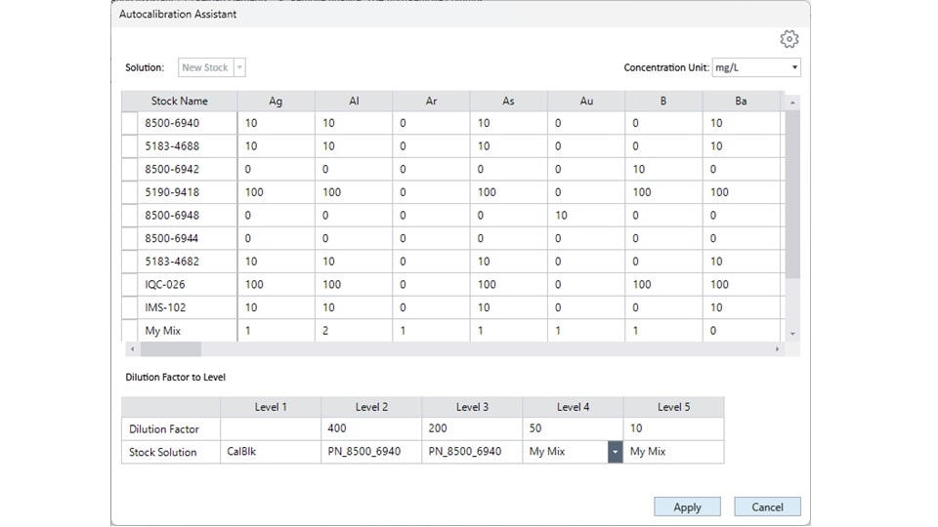Select the checkbox beside 5190-9418

[x=130, y=193]
